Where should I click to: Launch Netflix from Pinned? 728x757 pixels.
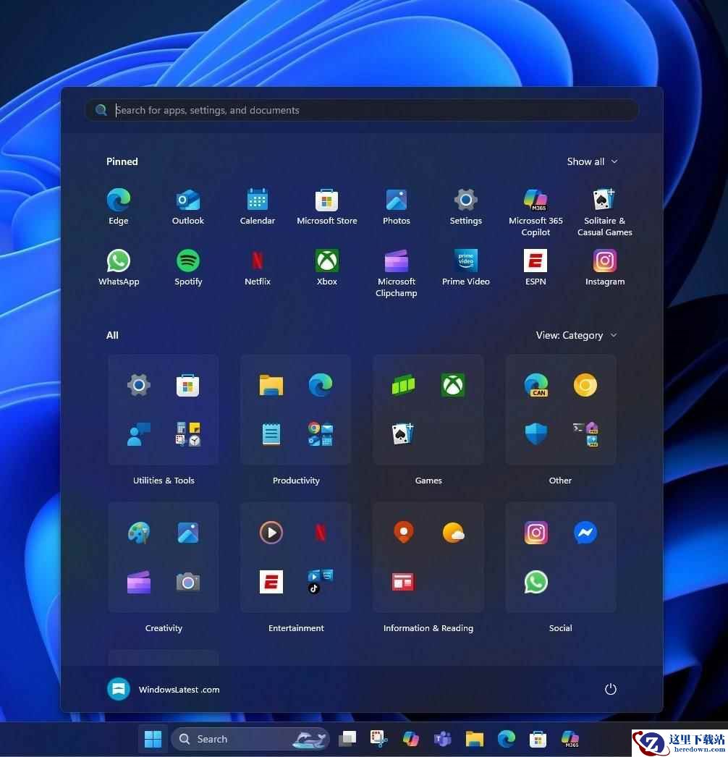tap(258, 268)
